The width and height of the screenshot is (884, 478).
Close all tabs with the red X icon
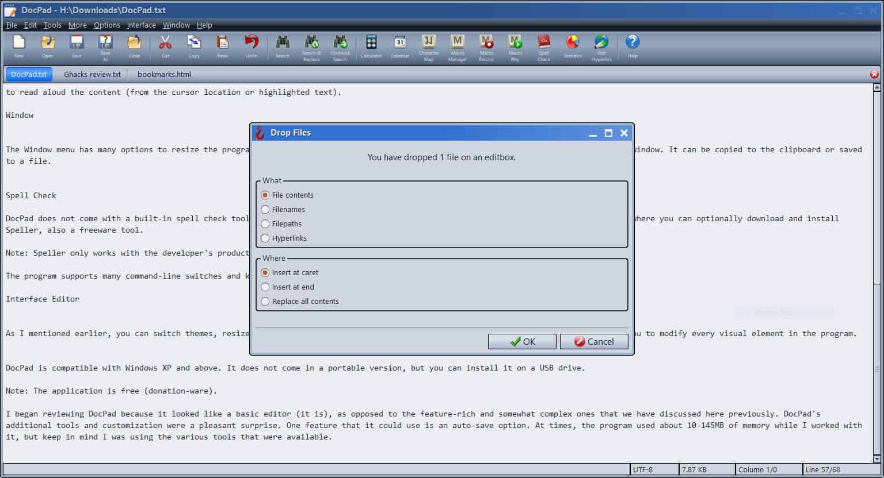(874, 74)
